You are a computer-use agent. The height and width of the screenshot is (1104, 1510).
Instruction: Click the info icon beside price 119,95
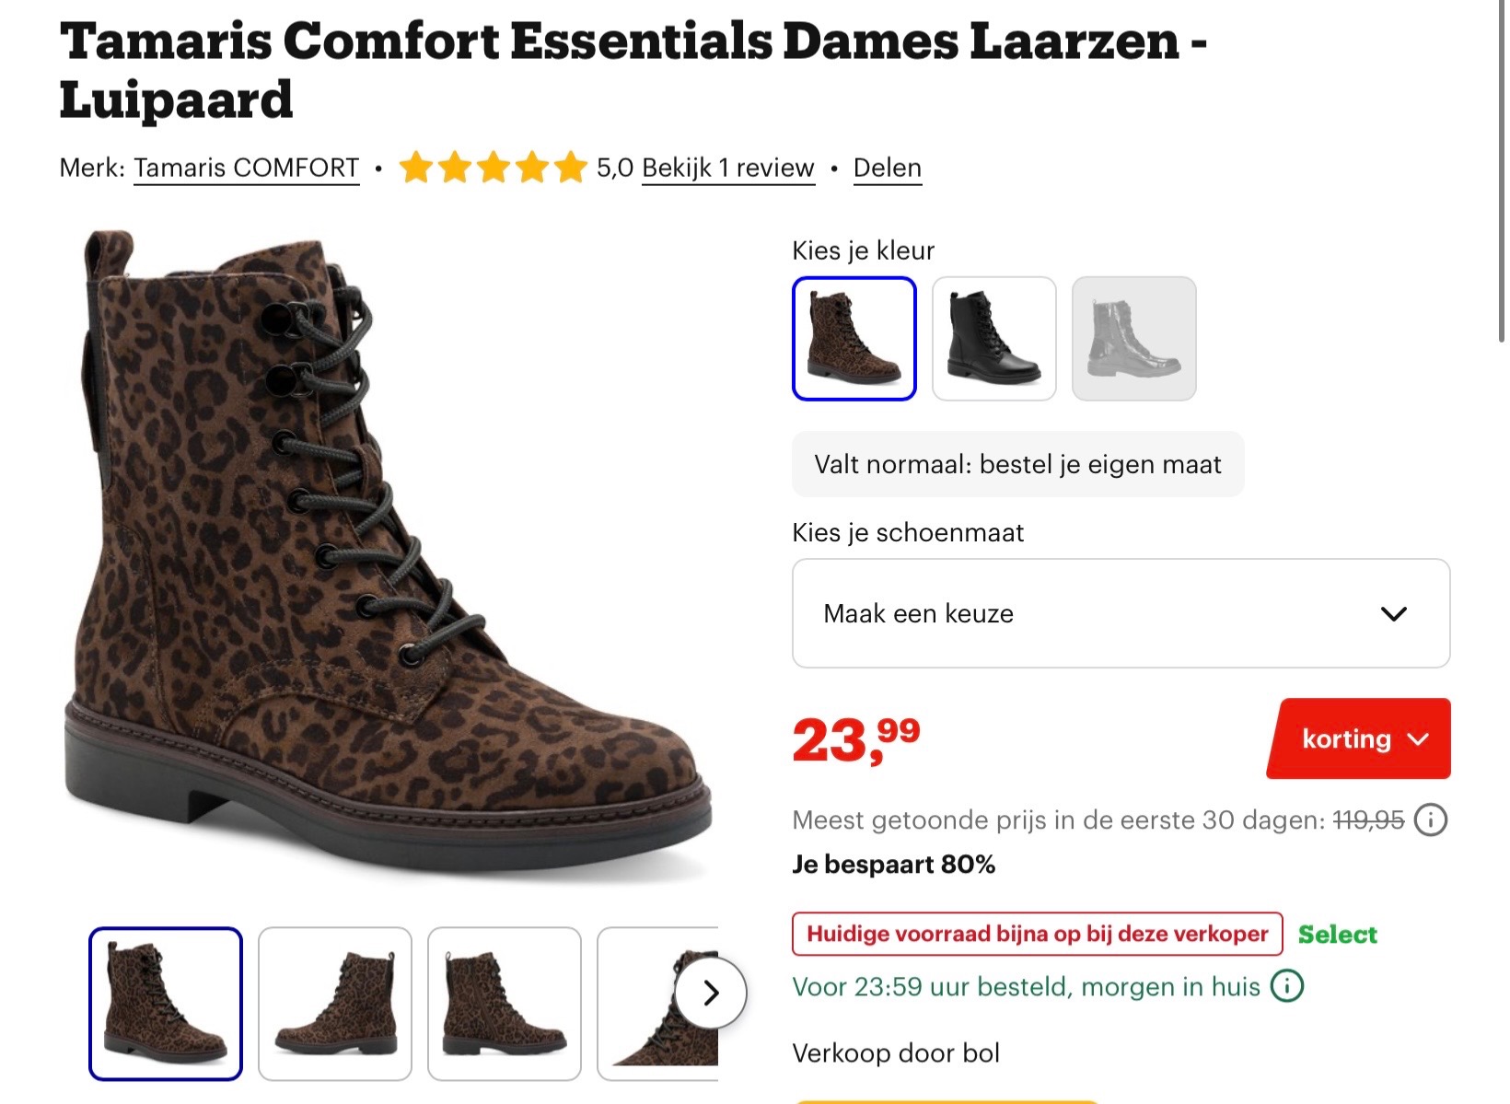(1430, 819)
